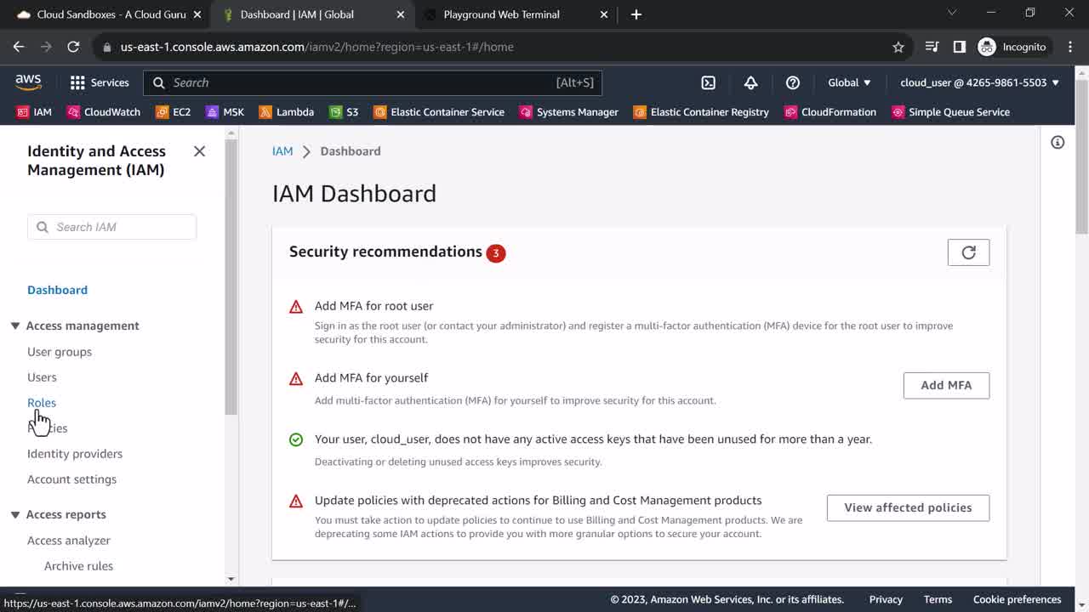Reload the browser page
This screenshot has width=1089, height=612.
[73, 47]
